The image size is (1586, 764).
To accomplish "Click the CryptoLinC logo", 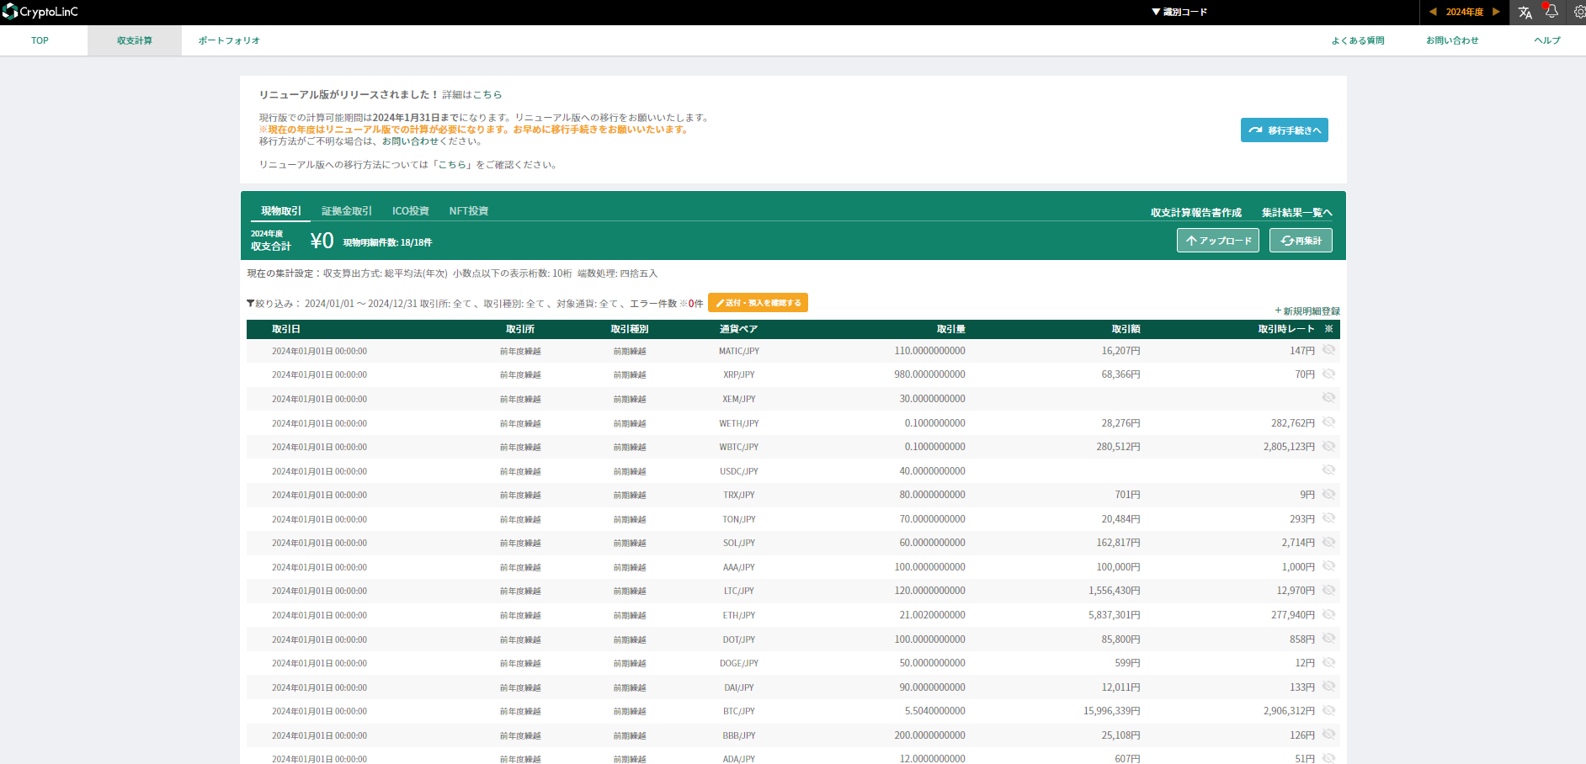I will pos(40,12).
